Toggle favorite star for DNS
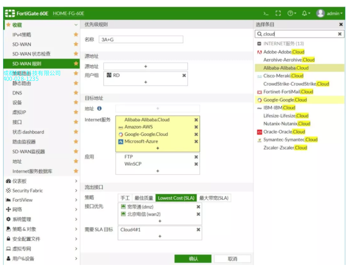This screenshot has height=271, width=351. click(x=76, y=92)
